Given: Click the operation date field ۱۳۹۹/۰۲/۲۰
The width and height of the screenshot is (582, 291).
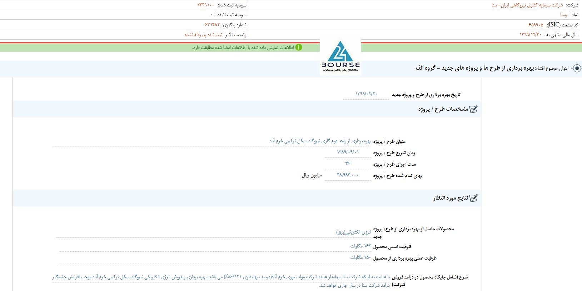Looking at the screenshot, I should point(366,94).
